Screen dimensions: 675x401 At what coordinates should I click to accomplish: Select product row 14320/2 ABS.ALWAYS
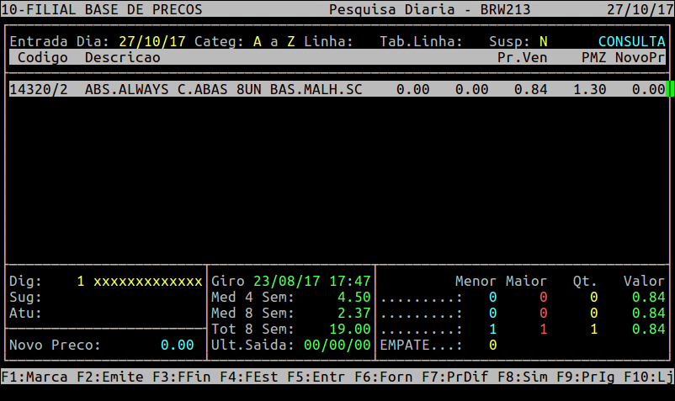coord(185,90)
